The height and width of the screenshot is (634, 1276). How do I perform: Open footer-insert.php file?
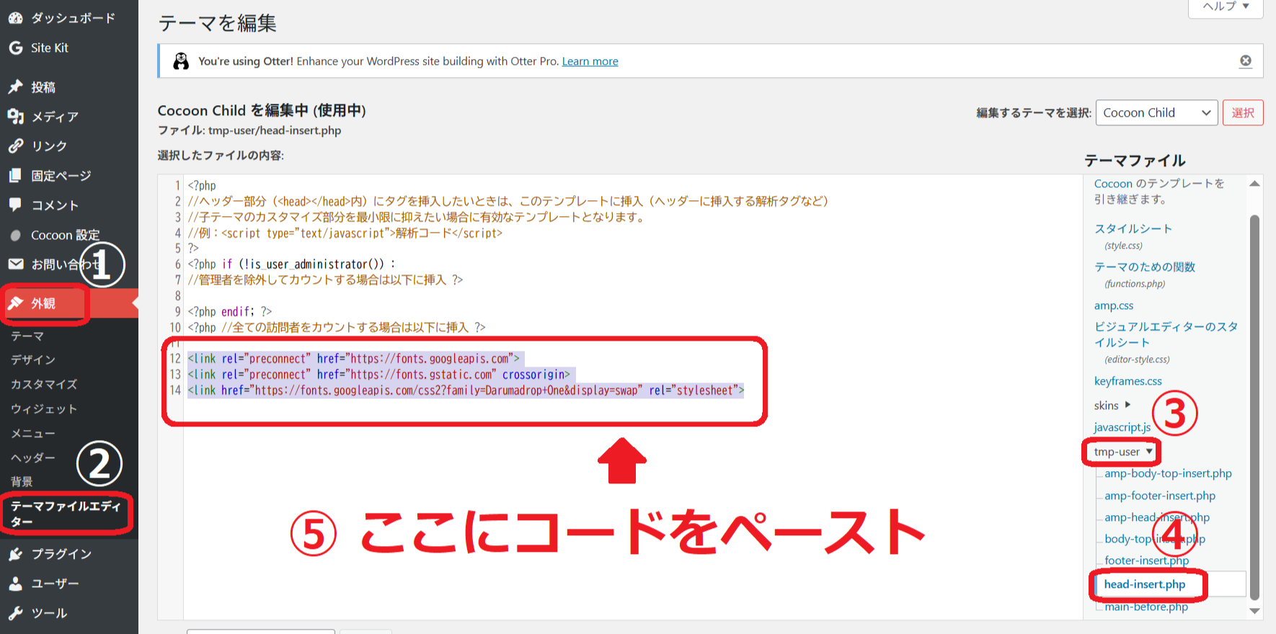[x=1147, y=561]
